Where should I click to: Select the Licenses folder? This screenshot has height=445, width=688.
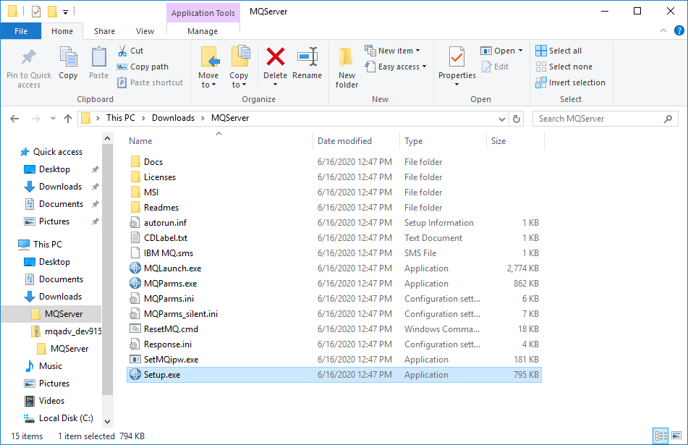(160, 177)
